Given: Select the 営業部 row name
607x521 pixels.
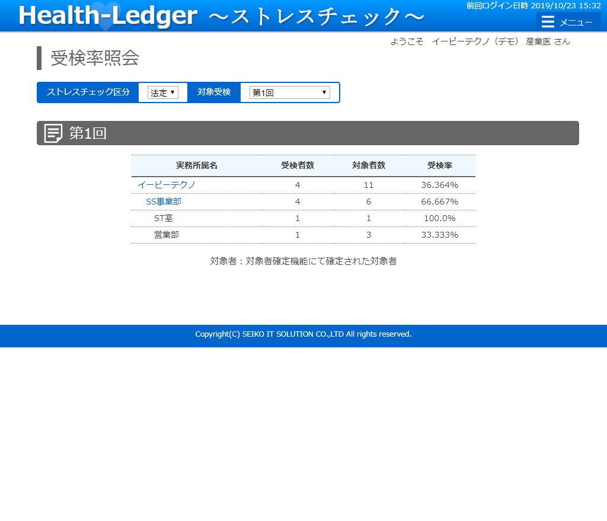Looking at the screenshot, I should pyautogui.click(x=167, y=235).
